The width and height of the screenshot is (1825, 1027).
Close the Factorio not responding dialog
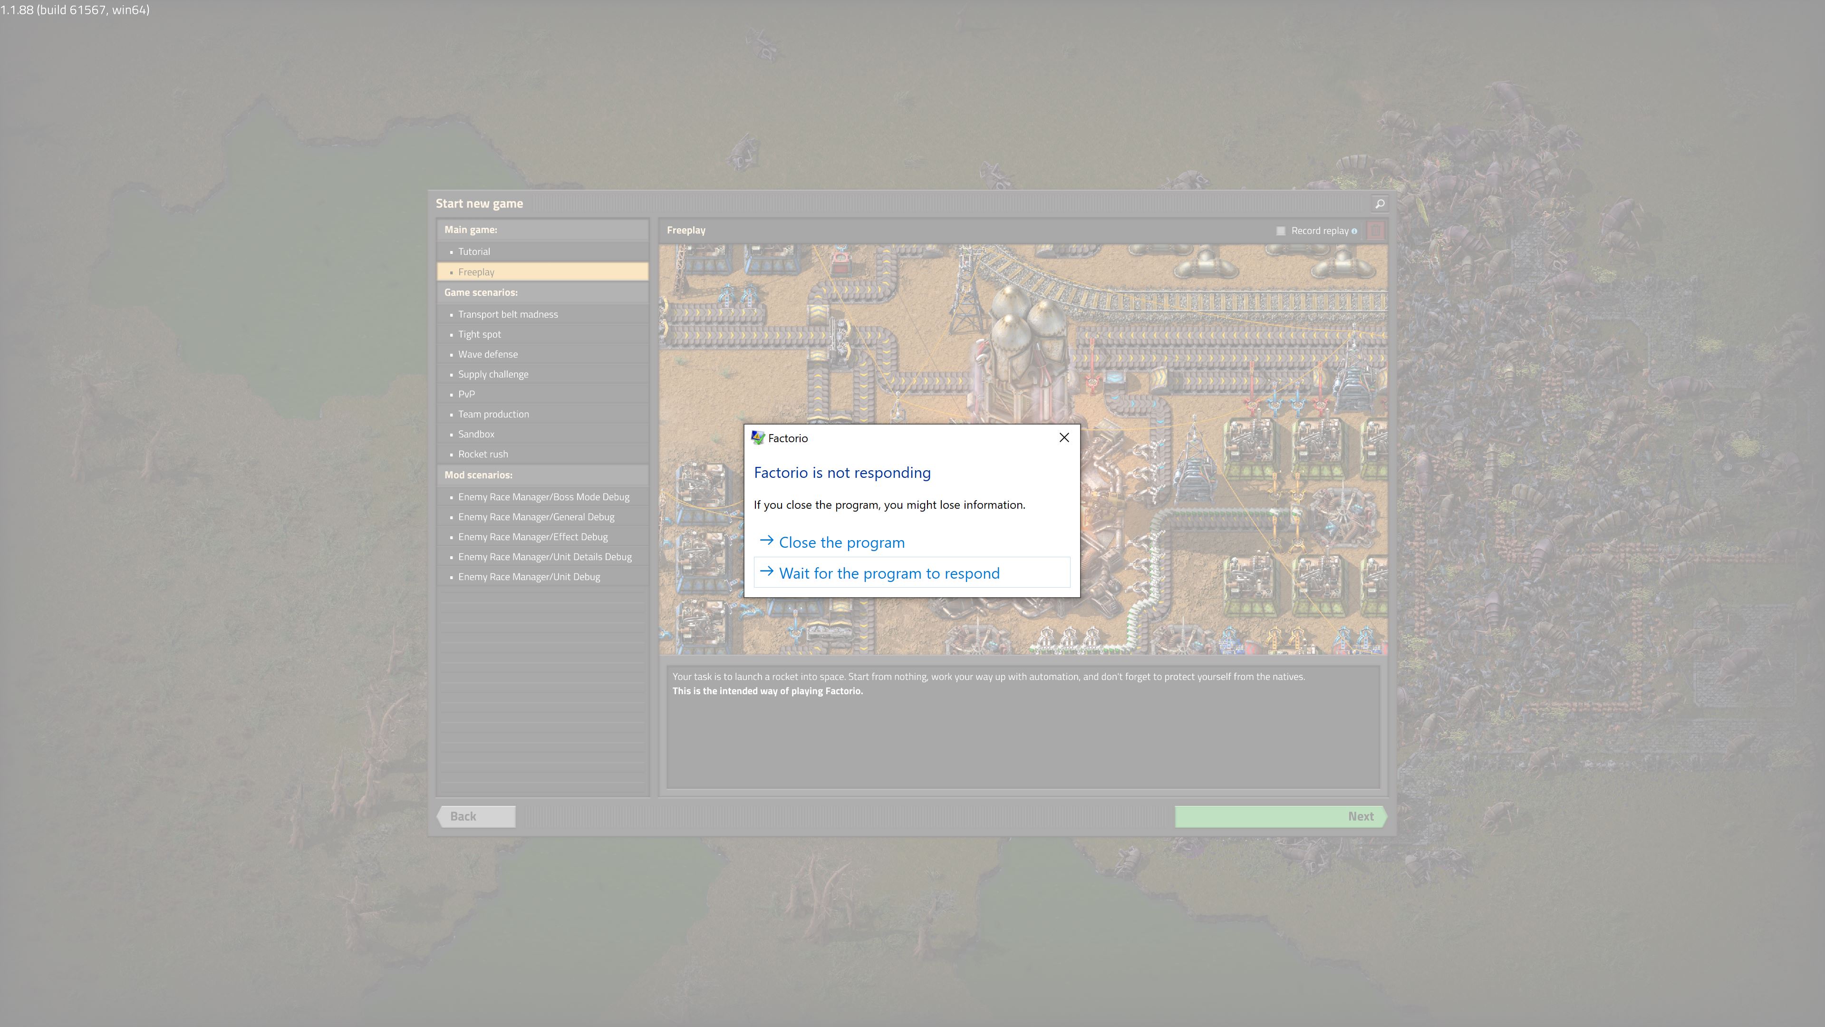pos(1064,437)
